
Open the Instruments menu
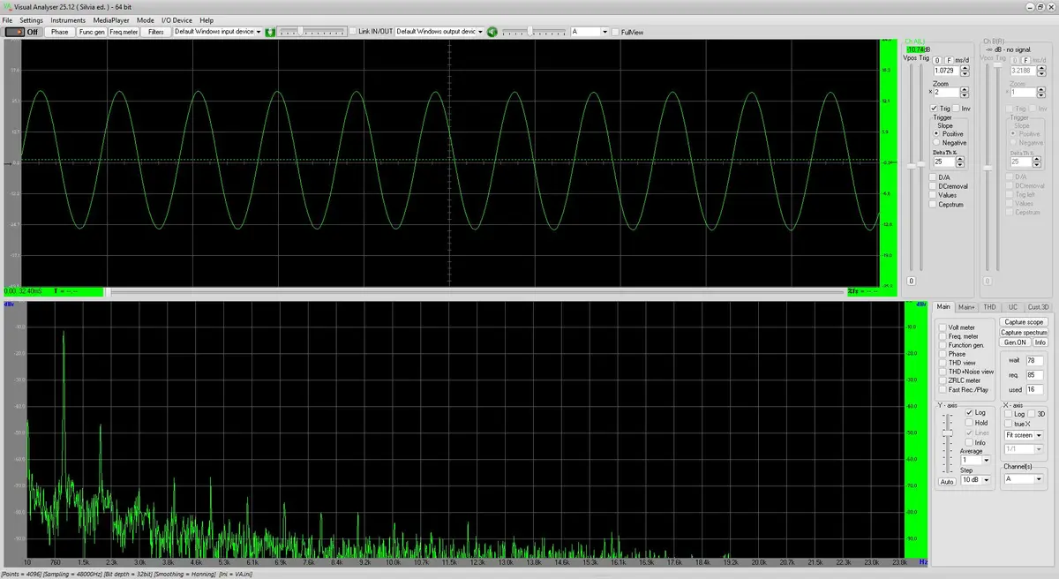(68, 19)
